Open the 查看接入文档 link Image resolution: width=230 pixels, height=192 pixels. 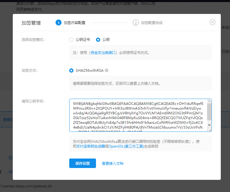coord(113,163)
